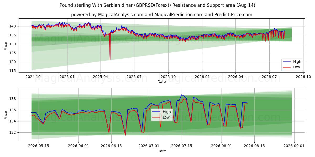Click the '2026-08-01' date label on the bottom chart
This screenshot has width=315, height=157.
pyautogui.click(x=222, y=146)
